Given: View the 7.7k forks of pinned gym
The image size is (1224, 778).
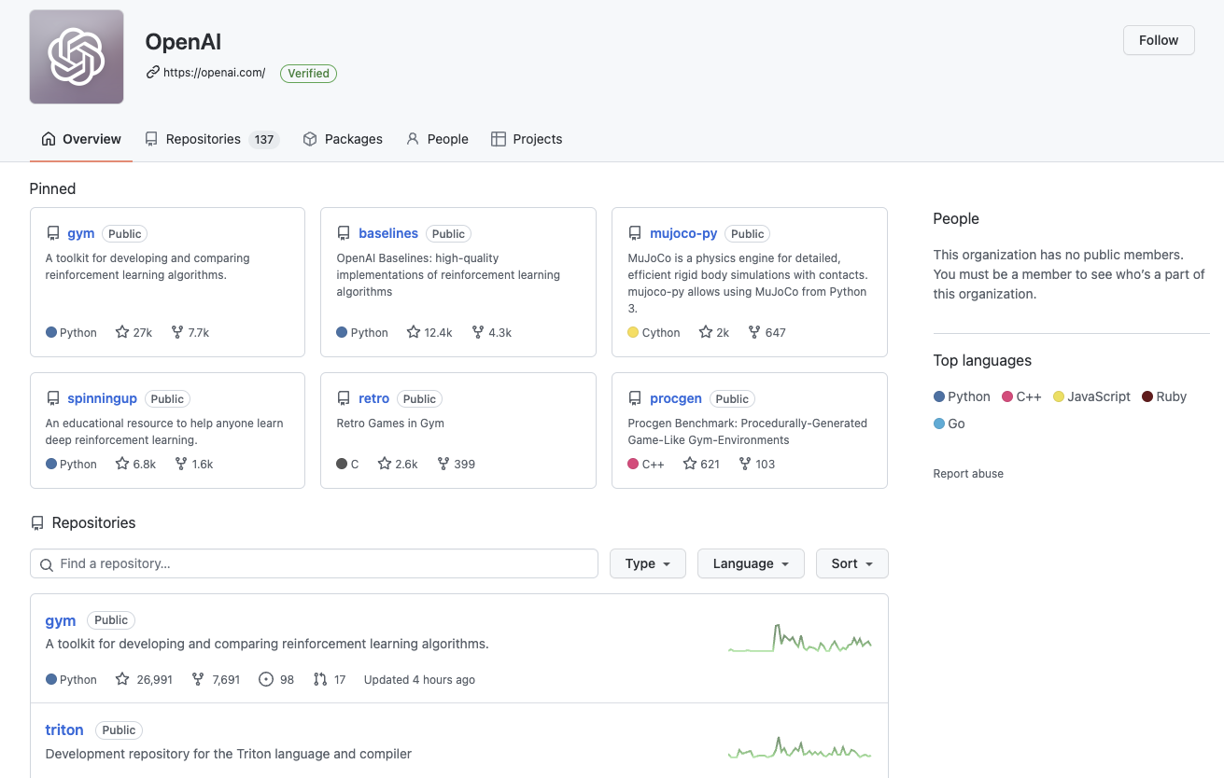Looking at the screenshot, I should [x=190, y=332].
